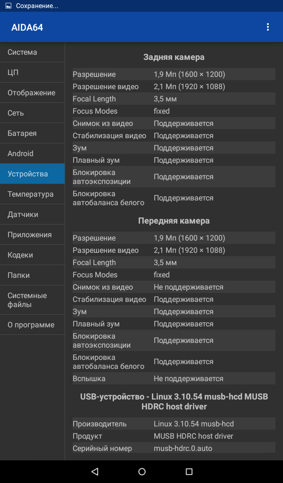Screen dimensions: 283x483
Task: Open recent apps square button
Action: pos(189,471)
